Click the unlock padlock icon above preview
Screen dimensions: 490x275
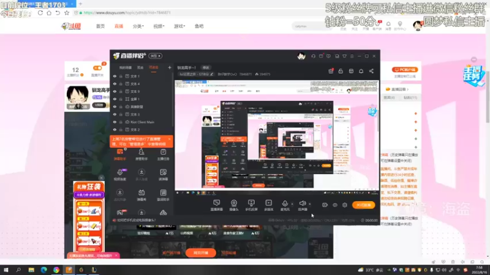pyautogui.click(x=341, y=71)
